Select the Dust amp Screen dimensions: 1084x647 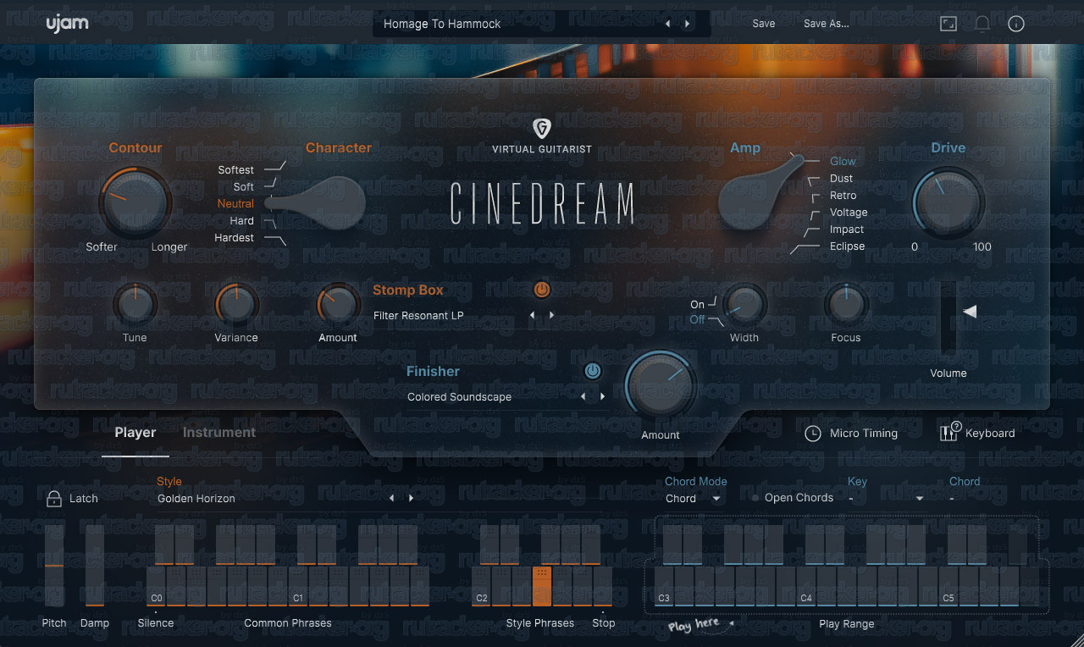point(842,178)
